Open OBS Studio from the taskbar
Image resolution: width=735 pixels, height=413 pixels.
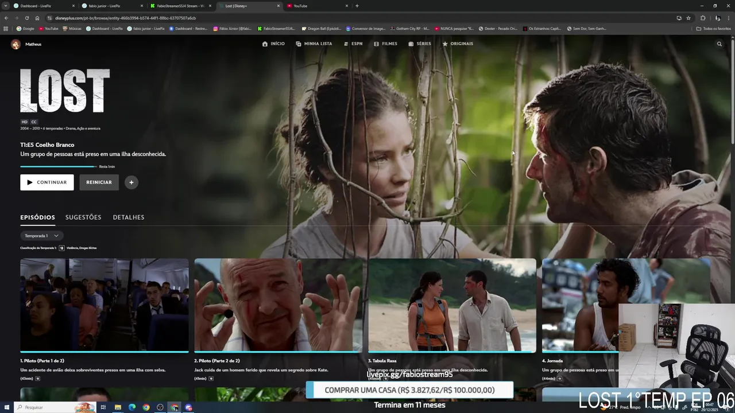click(160, 407)
